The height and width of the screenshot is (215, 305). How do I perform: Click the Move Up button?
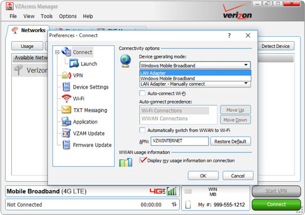click(x=236, y=110)
